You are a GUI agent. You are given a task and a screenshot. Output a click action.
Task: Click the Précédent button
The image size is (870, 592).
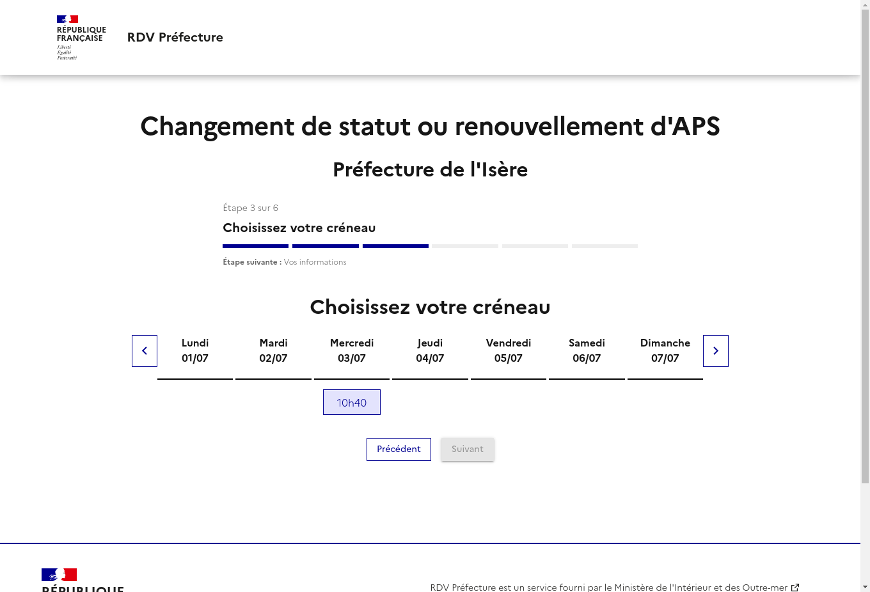pos(399,449)
